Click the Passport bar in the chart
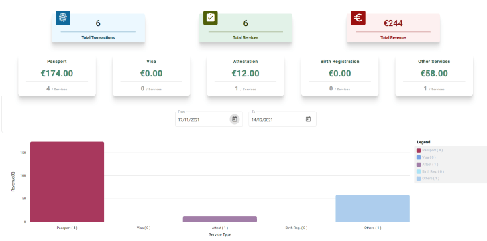487x241 pixels. [67, 182]
